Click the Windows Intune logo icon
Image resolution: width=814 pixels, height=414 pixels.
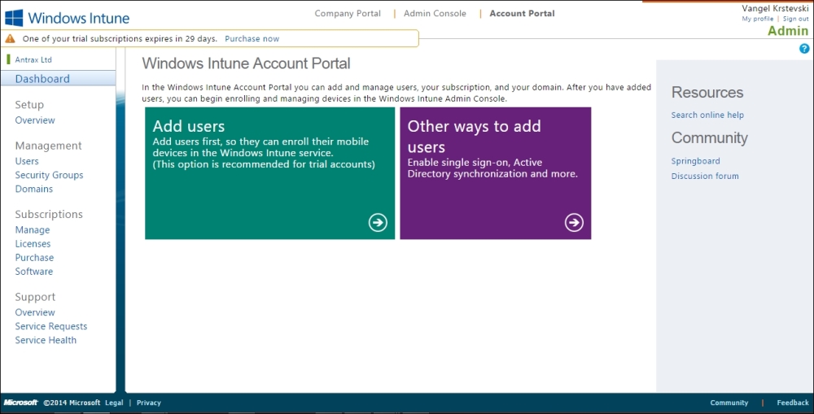[14, 18]
